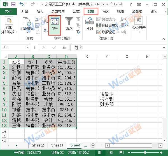Open the File tab
The width and height of the screenshot is (168, 156).
point(8,11)
